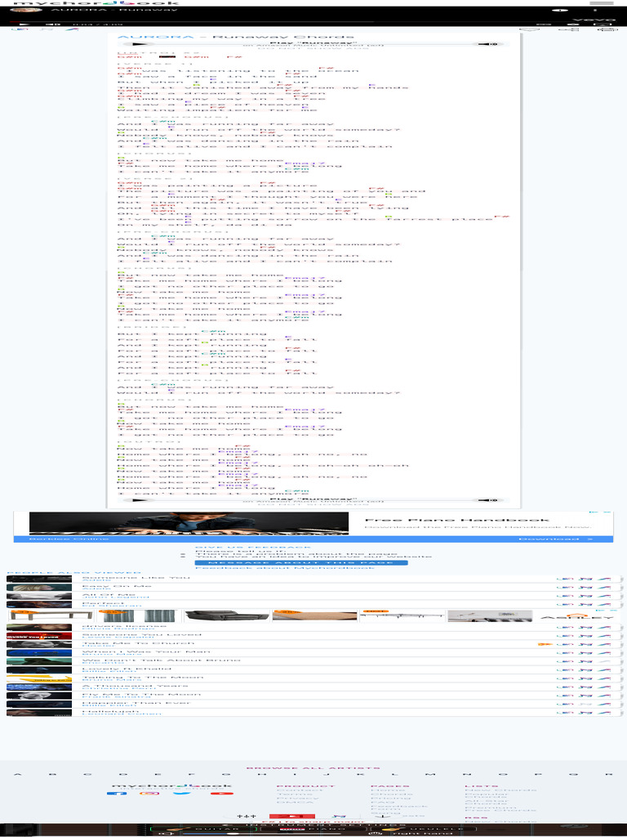This screenshot has width=627, height=837.
Task: Open AURORA artist link in song title
Action: tap(156, 37)
